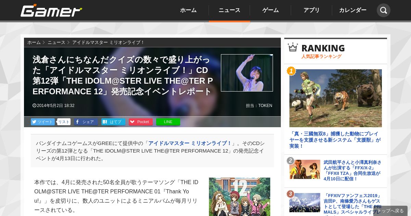Viewport: 411px width, 216px height.
Task: Open the ニュース navigation tab
Action: (x=229, y=10)
